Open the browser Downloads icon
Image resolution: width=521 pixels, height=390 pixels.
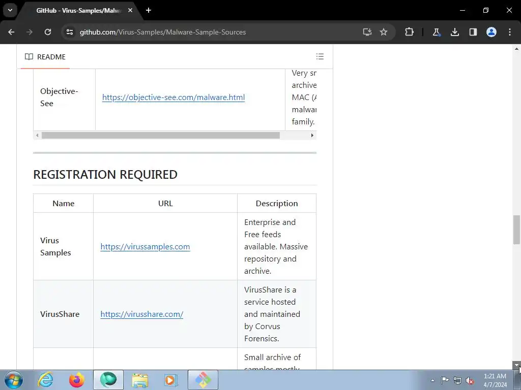point(454,32)
